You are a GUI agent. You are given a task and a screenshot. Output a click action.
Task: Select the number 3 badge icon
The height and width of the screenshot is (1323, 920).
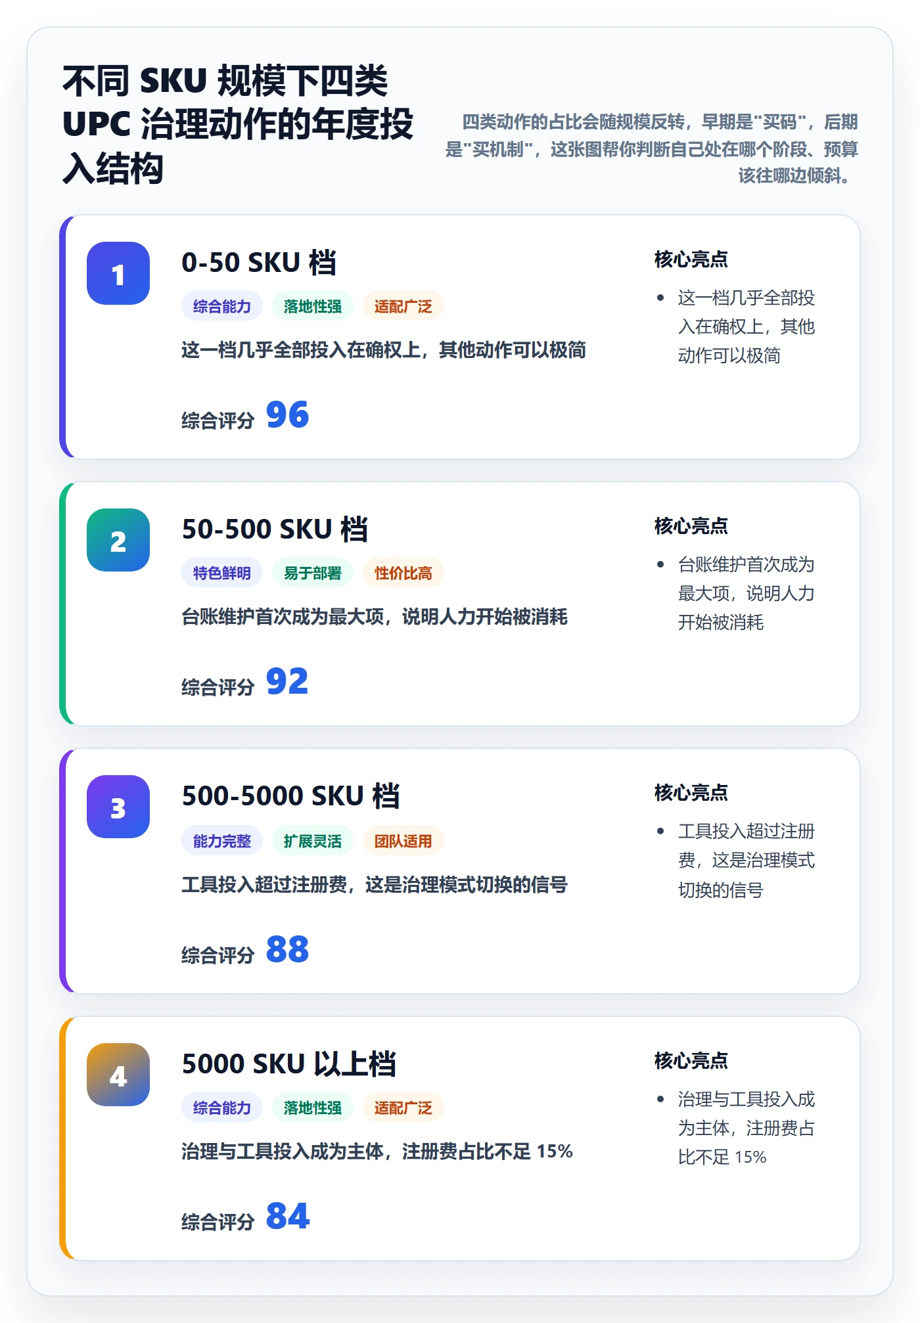118,807
